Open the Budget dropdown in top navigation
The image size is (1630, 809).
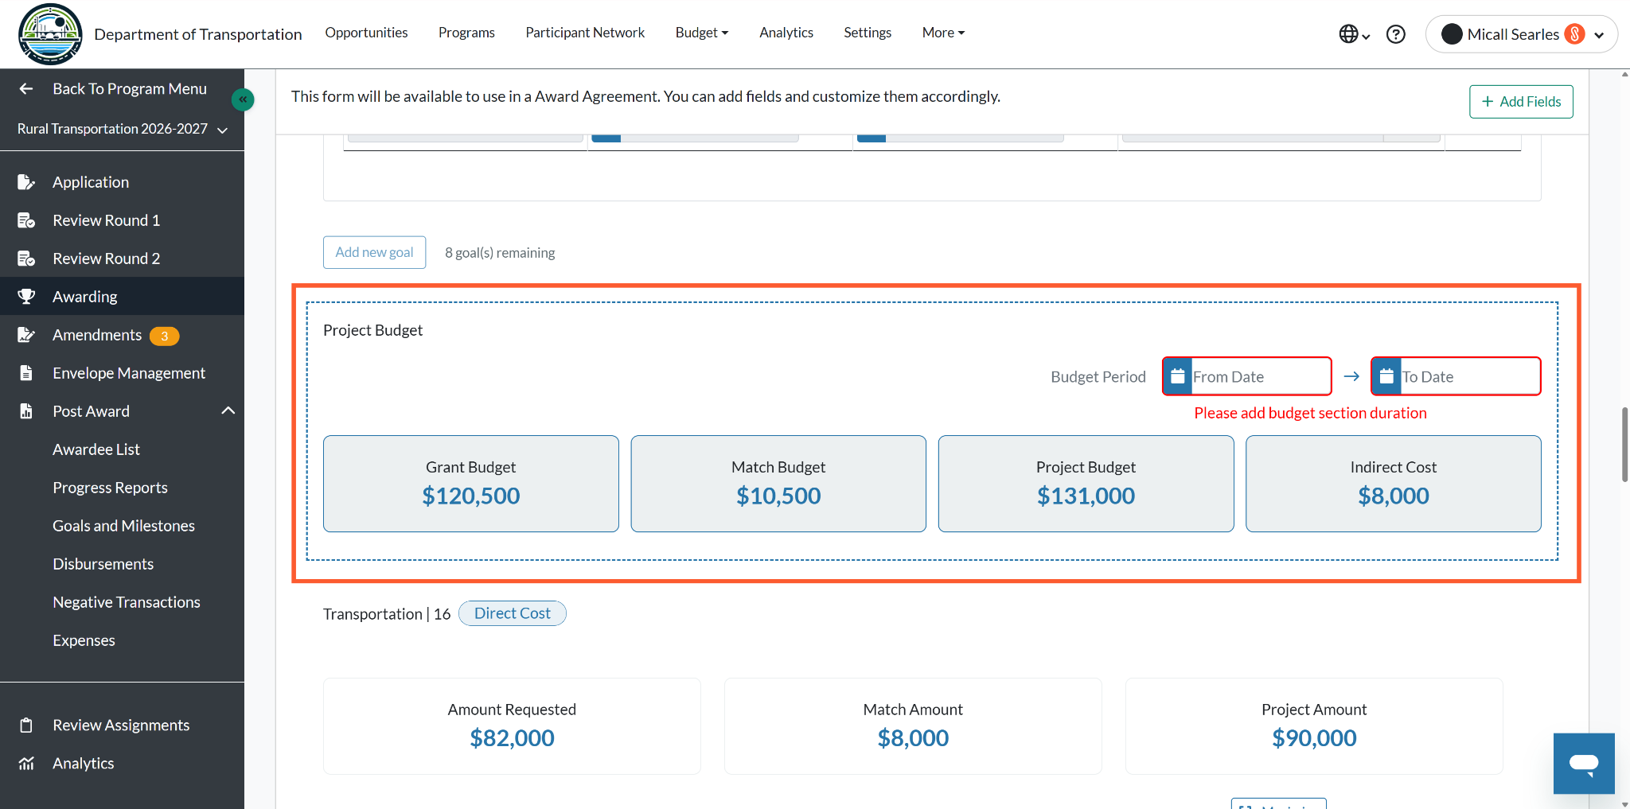tap(702, 33)
